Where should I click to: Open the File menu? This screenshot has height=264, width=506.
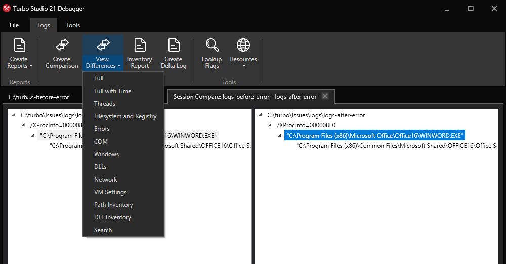click(14, 25)
